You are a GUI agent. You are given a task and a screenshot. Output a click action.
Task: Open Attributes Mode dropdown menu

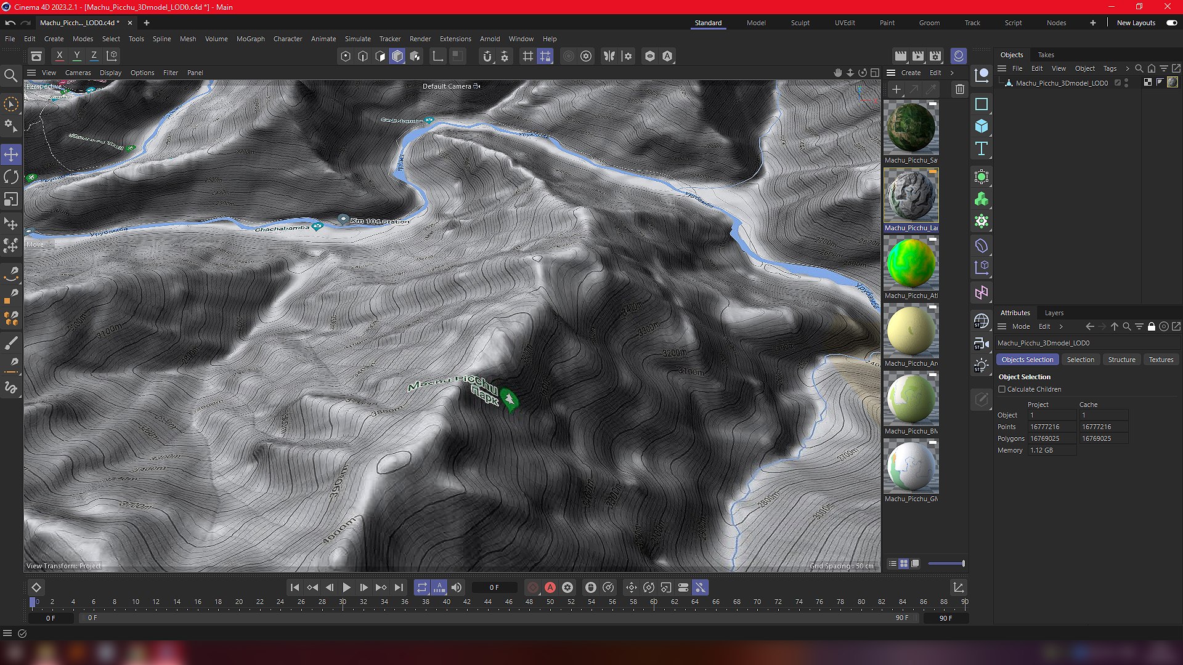click(x=1021, y=326)
